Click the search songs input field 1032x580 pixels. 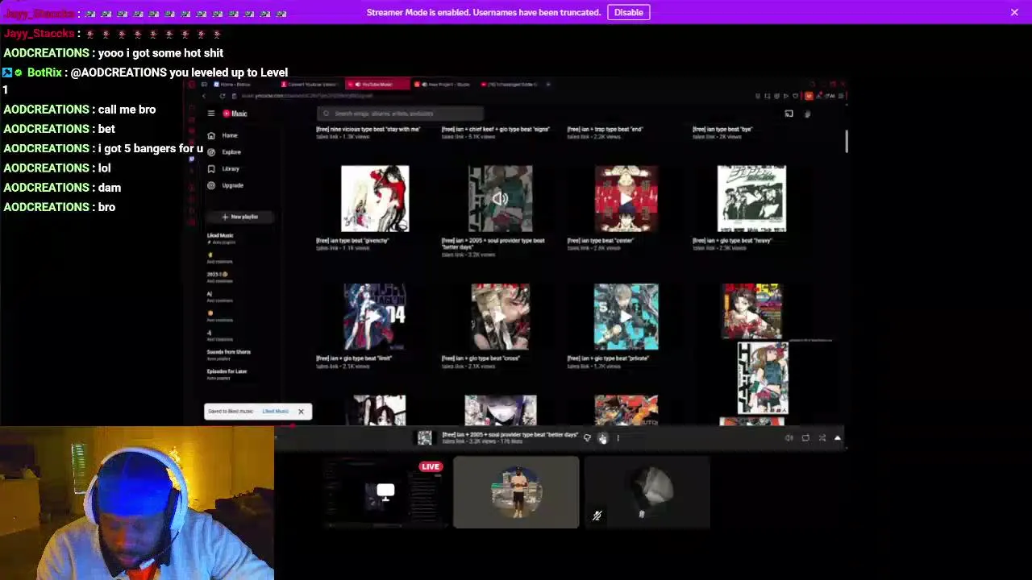[400, 114]
